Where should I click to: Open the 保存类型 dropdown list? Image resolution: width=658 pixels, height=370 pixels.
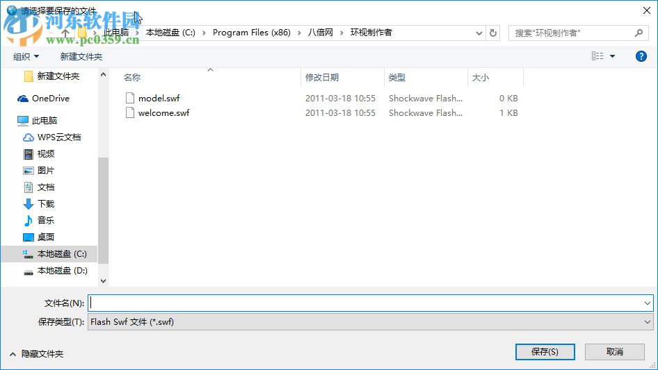point(647,322)
